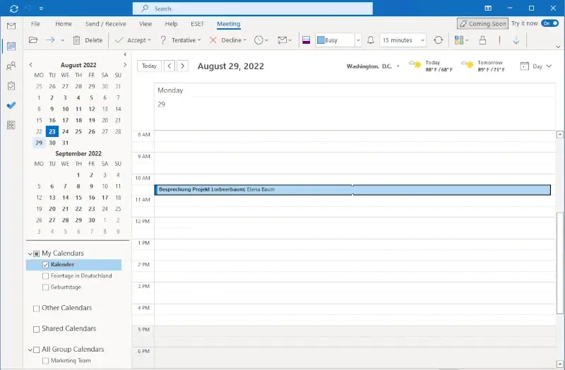Switch to the Send / Receive tab
Viewport: 565px width, 370px height.
[105, 24]
